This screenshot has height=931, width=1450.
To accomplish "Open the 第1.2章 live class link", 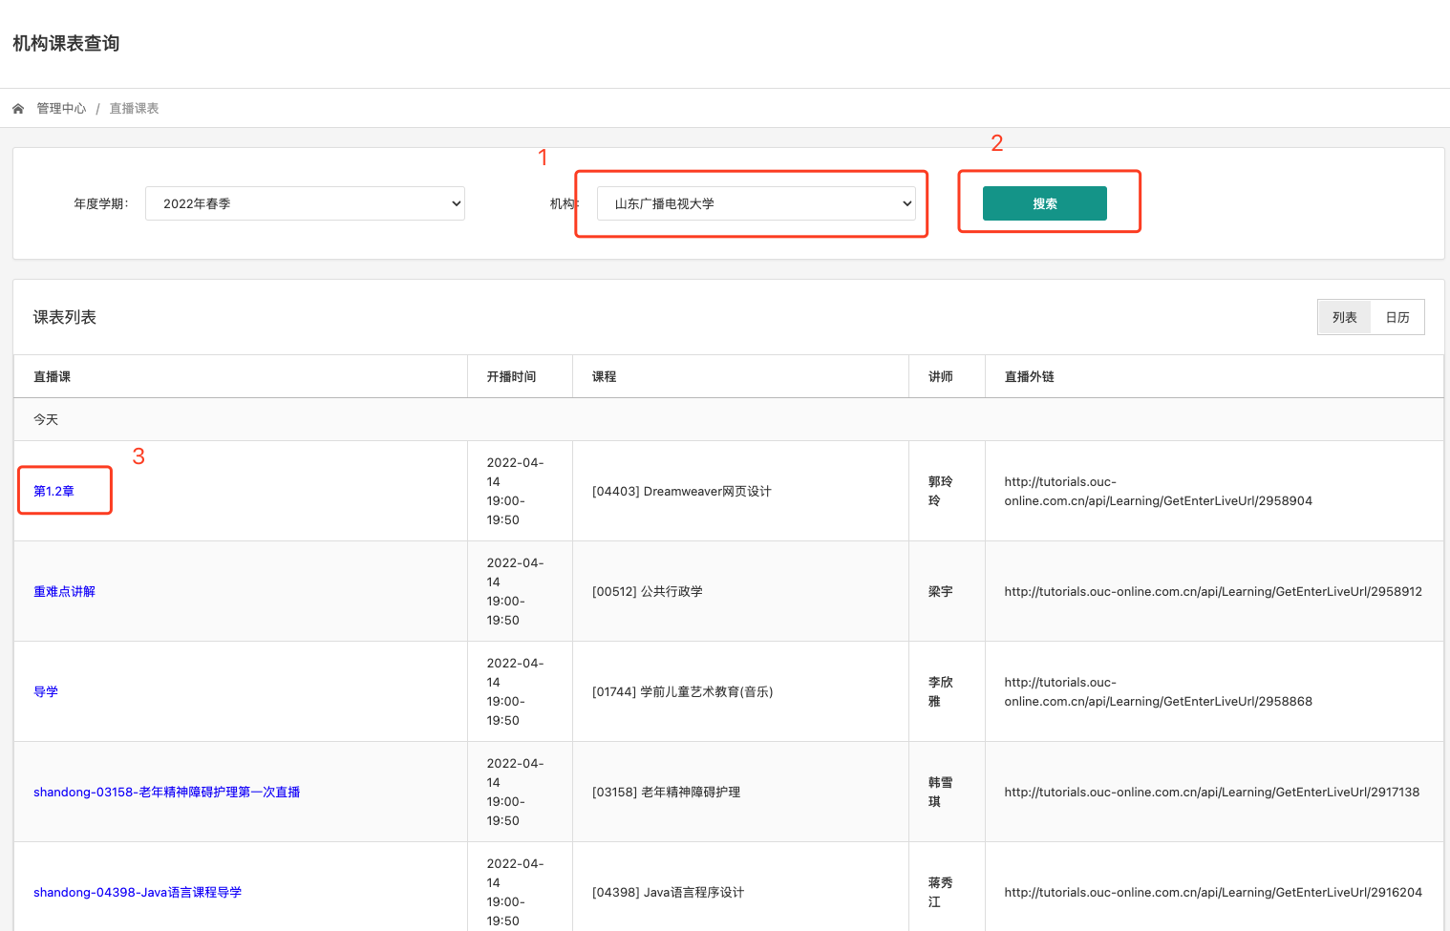I will [53, 491].
